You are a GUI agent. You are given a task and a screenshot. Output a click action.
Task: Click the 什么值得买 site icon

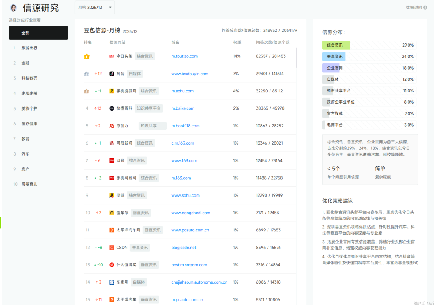point(112,265)
